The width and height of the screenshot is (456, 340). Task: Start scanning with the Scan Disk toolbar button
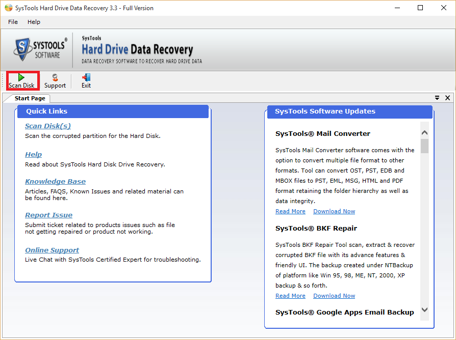(22, 81)
